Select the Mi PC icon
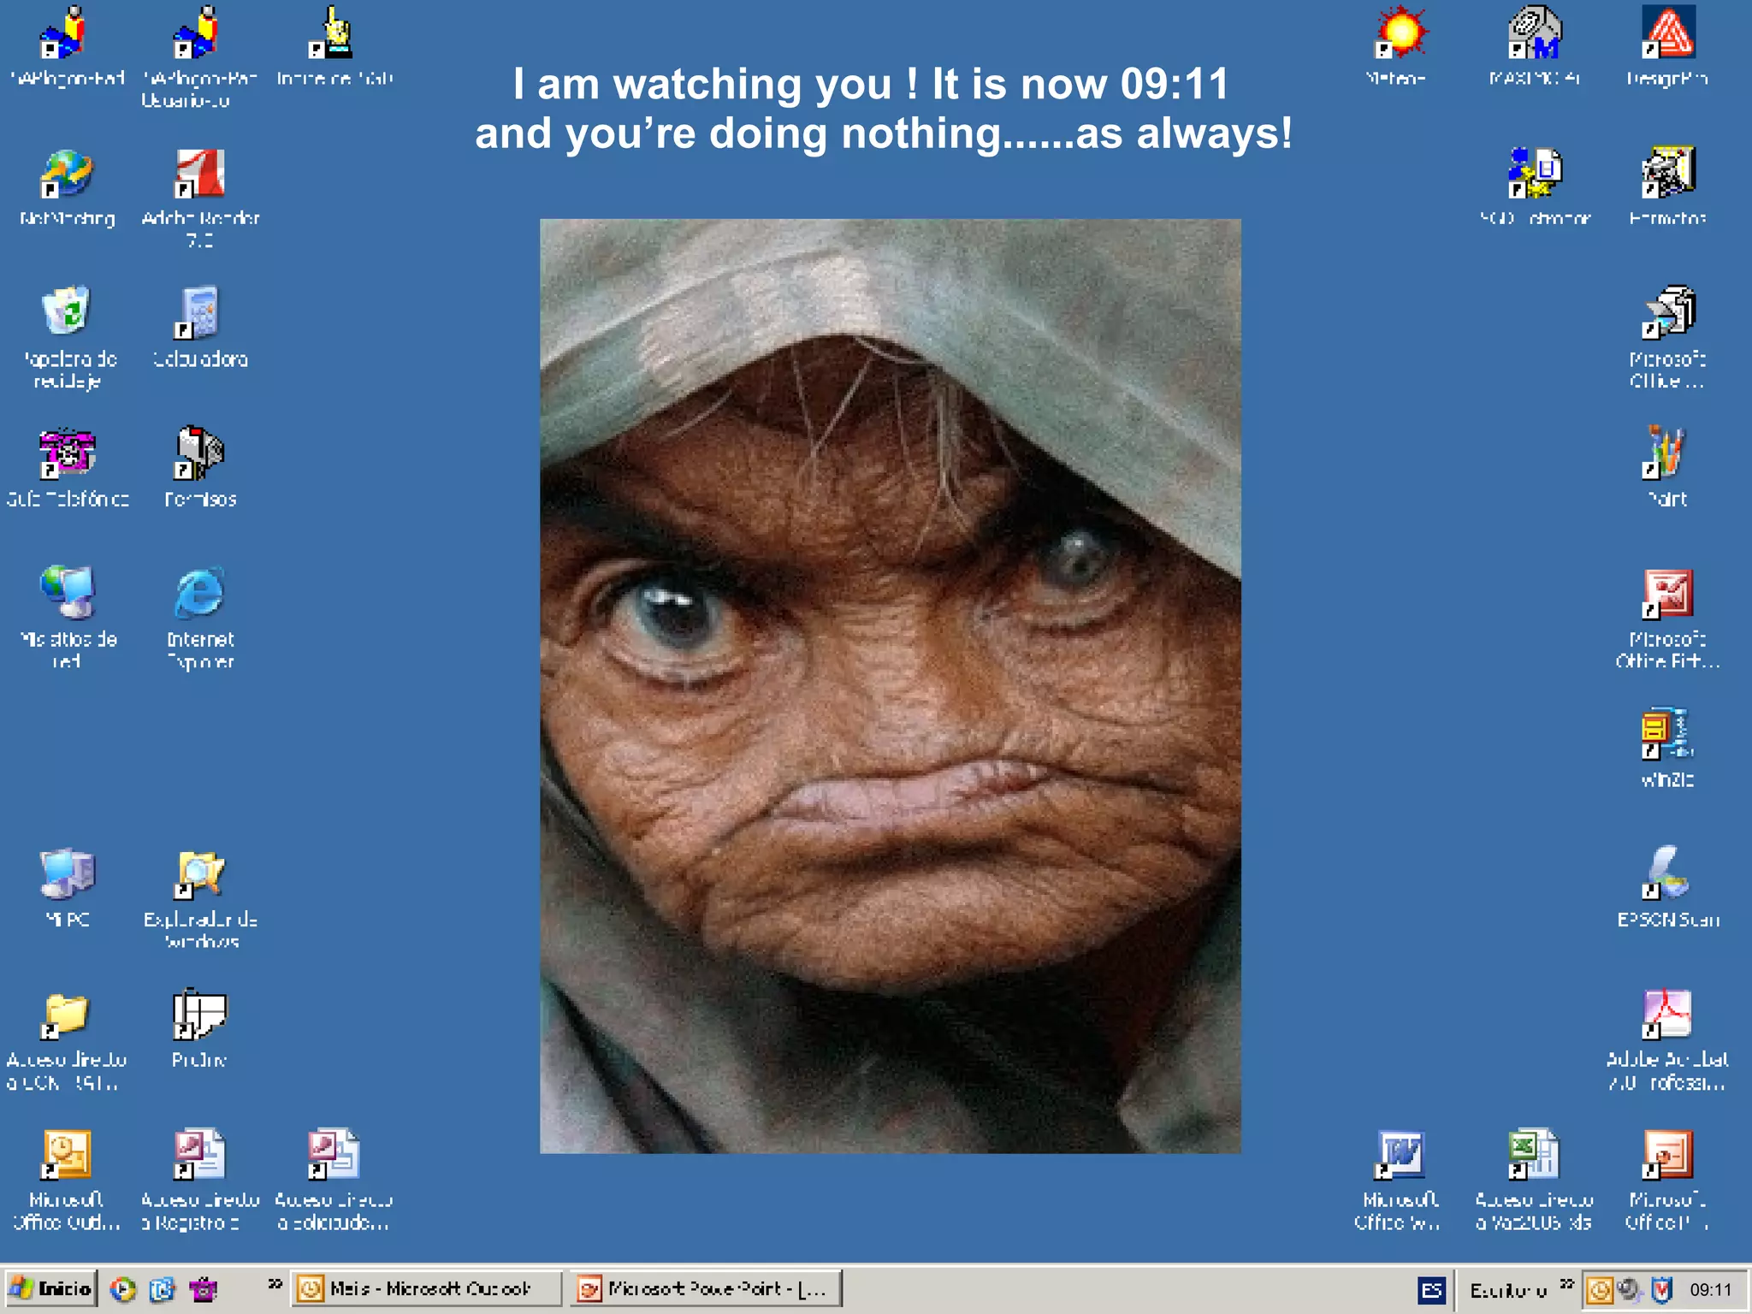 pos(67,873)
